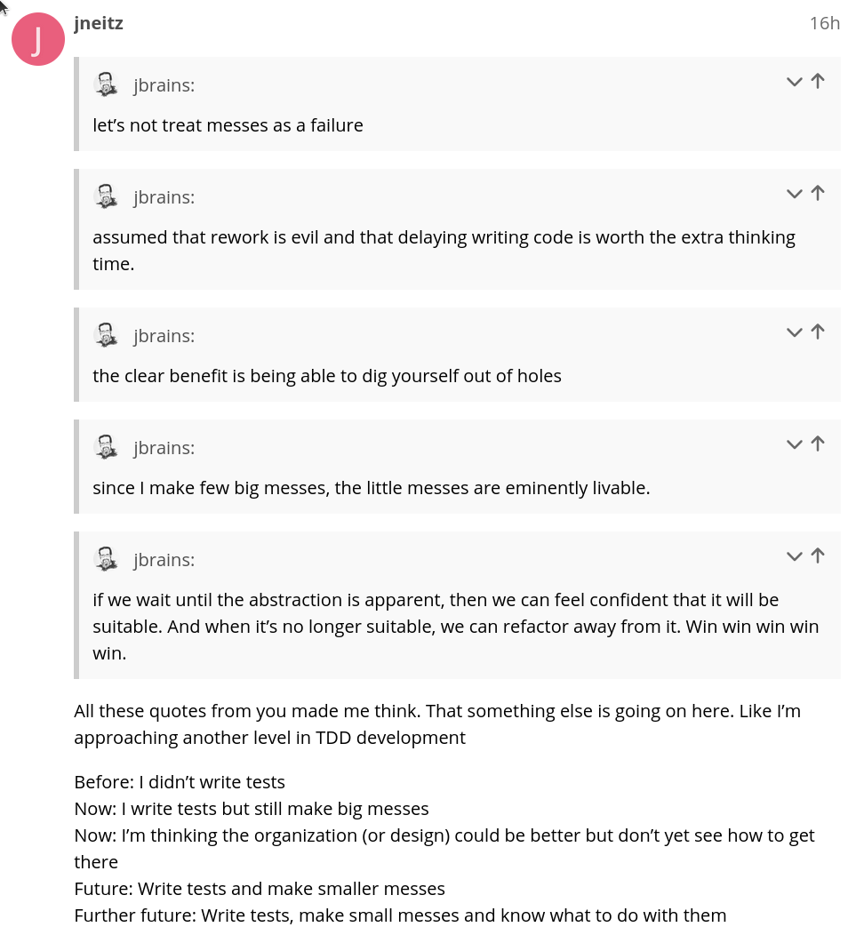Go to quoted post about rework being evil

coord(818,194)
